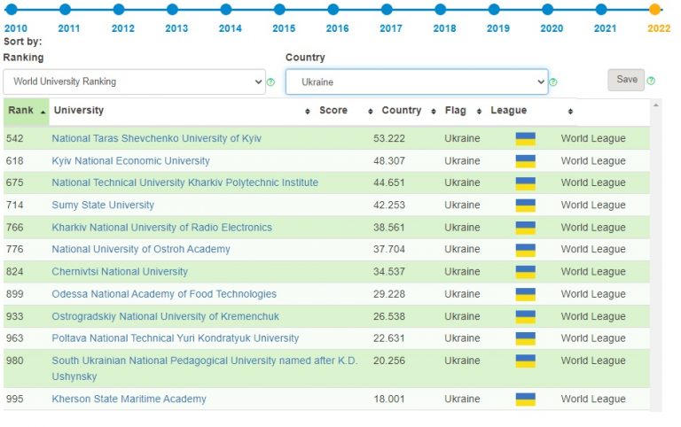
Task: Toggle Rank column sort order
Action: (x=27, y=111)
